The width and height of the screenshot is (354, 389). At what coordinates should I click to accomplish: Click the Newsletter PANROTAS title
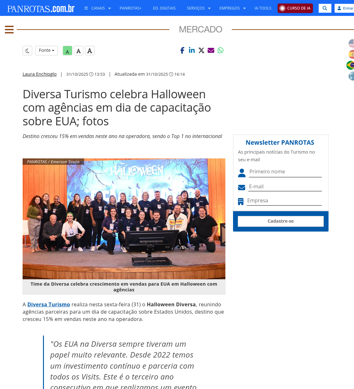[x=280, y=142]
